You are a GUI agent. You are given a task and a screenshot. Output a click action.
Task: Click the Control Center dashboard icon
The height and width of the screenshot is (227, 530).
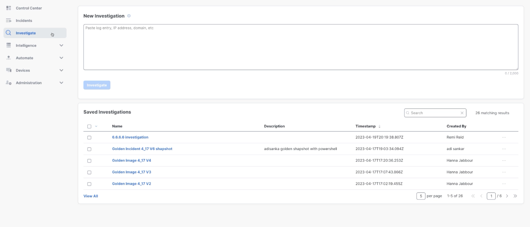tap(9, 8)
